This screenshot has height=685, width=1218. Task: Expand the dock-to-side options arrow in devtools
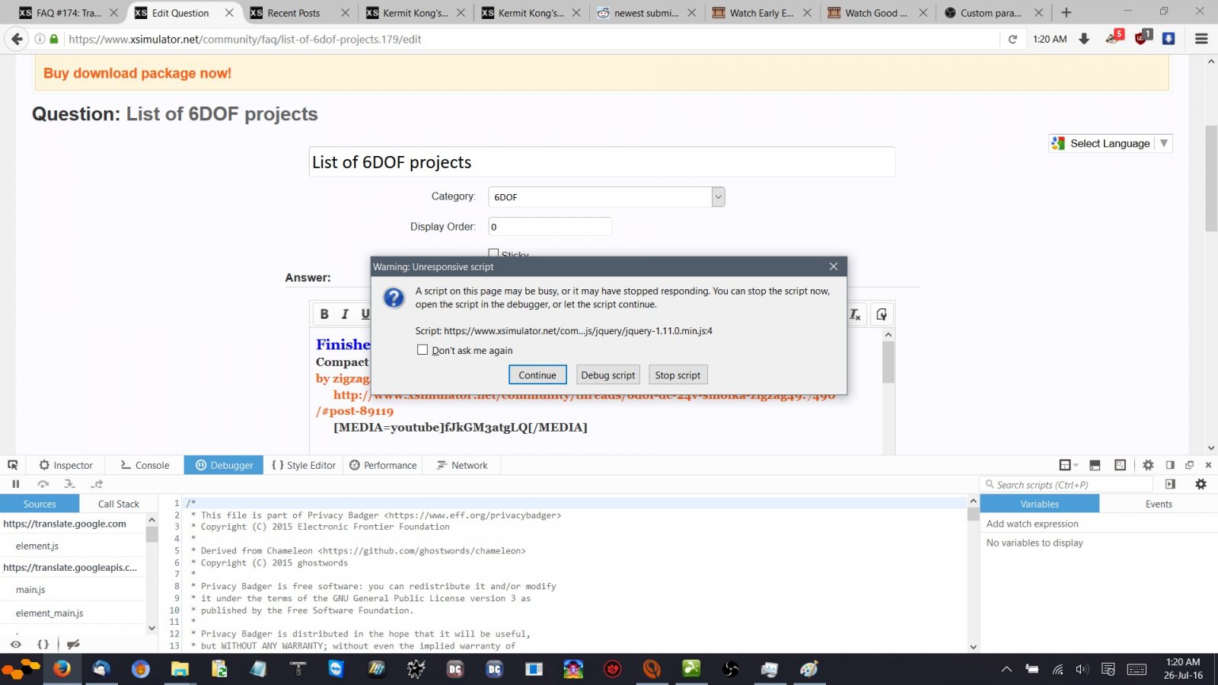point(1074,464)
